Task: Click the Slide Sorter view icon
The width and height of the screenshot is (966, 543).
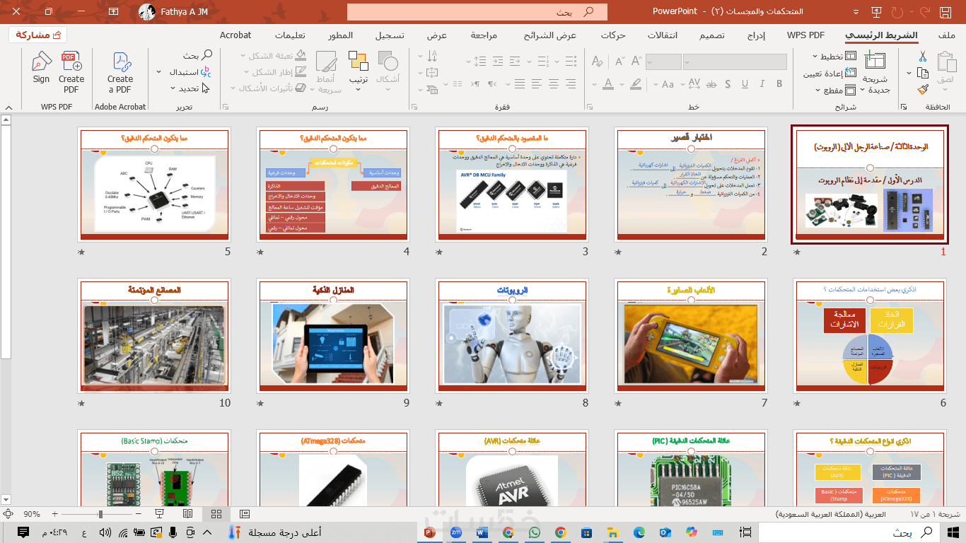Action: tap(216, 514)
